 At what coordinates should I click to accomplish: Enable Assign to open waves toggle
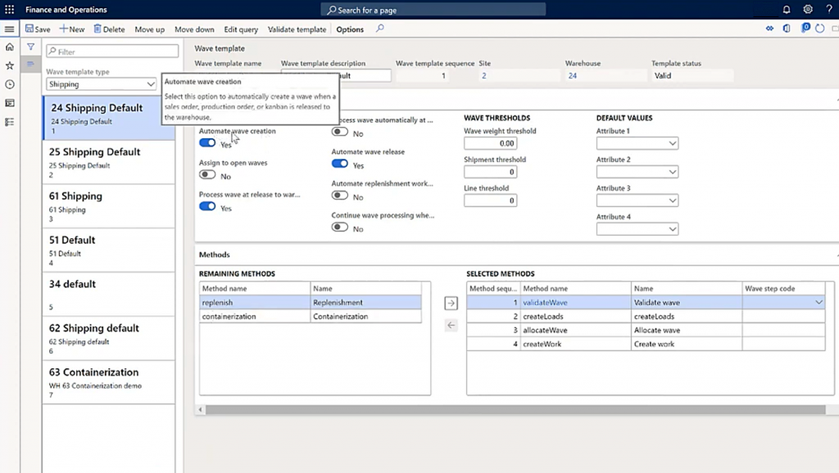pyautogui.click(x=207, y=175)
